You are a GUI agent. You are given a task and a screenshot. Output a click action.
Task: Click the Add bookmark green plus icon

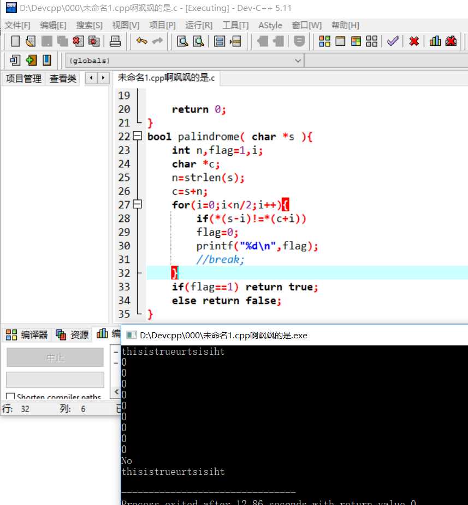tap(31, 60)
